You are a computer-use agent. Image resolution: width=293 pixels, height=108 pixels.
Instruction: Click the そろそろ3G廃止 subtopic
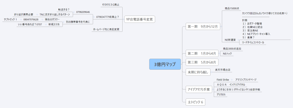(x=111, y=5)
